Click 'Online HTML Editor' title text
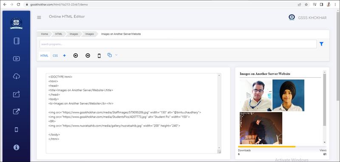 pyautogui.click(x=67, y=16)
